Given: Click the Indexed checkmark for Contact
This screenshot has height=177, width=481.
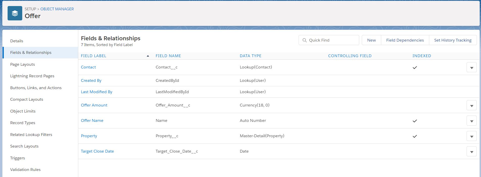Looking at the screenshot, I should (415, 67).
